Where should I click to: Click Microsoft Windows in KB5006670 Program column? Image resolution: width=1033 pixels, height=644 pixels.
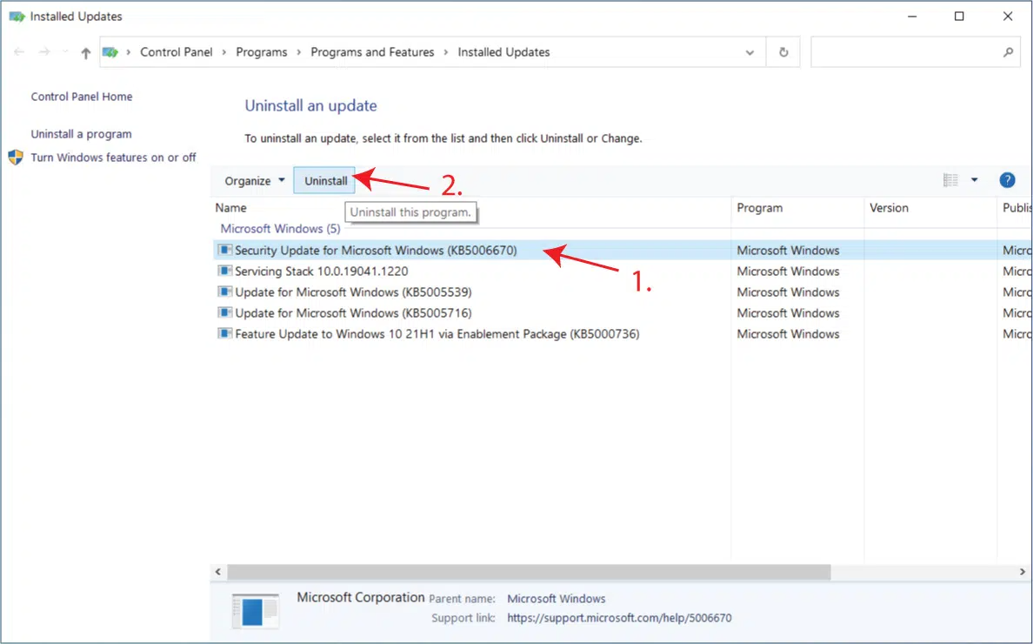pyautogui.click(x=788, y=251)
